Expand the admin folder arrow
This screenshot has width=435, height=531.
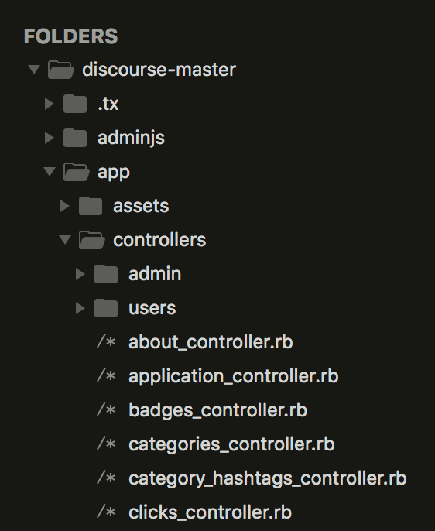pos(80,274)
